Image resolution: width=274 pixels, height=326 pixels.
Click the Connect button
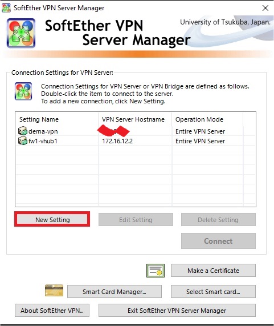click(218, 241)
